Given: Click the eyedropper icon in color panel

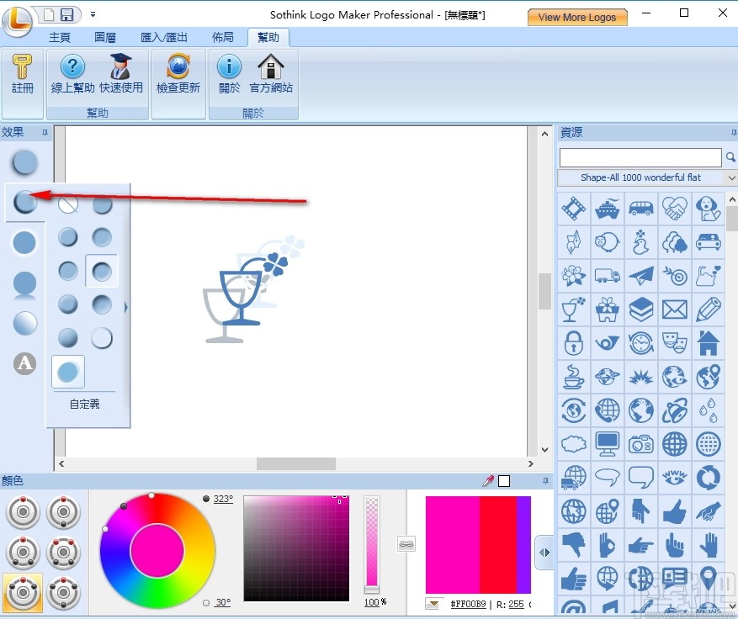Looking at the screenshot, I should 486,480.
